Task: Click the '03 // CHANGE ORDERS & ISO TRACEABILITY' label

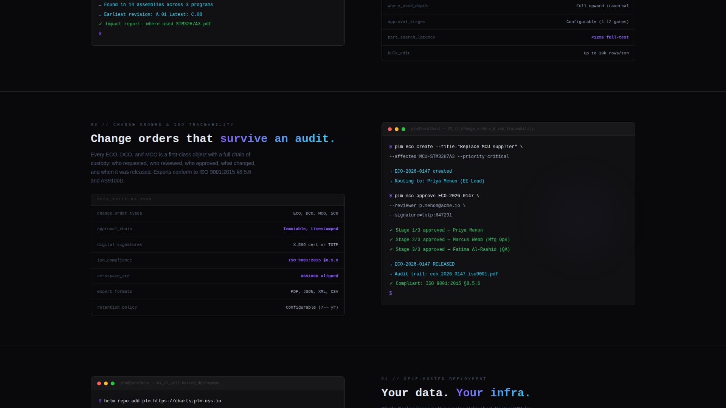Action: click(162, 125)
